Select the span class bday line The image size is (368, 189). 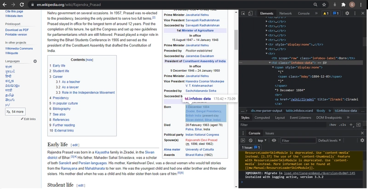point(310,76)
